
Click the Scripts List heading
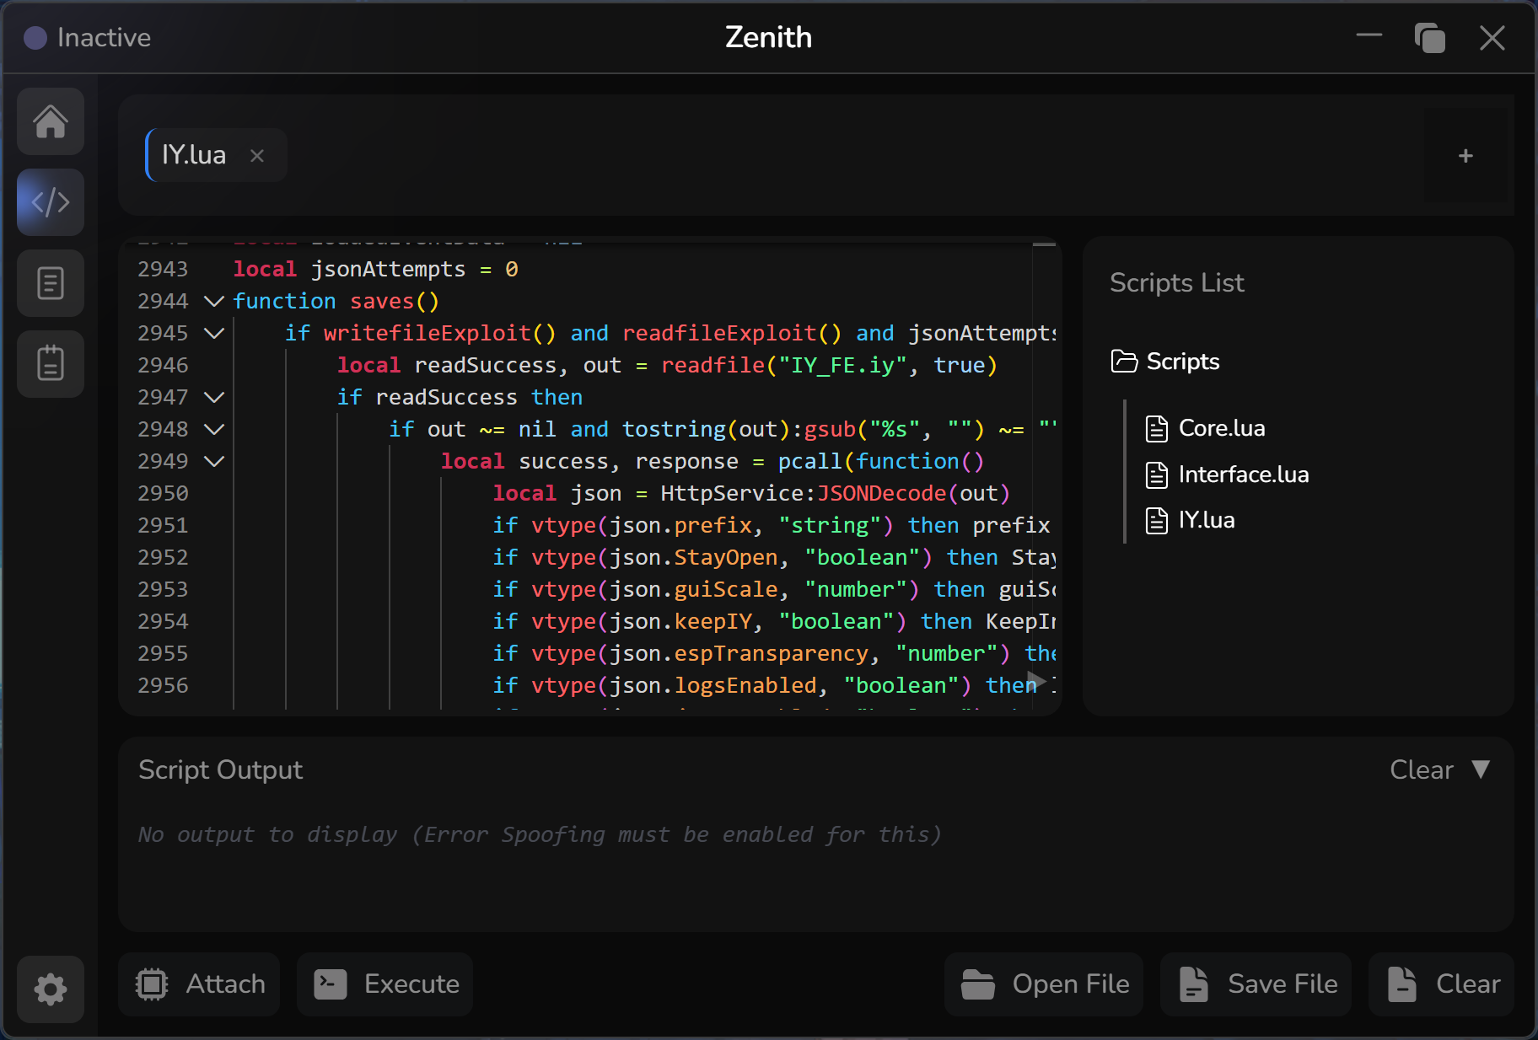coord(1176,282)
